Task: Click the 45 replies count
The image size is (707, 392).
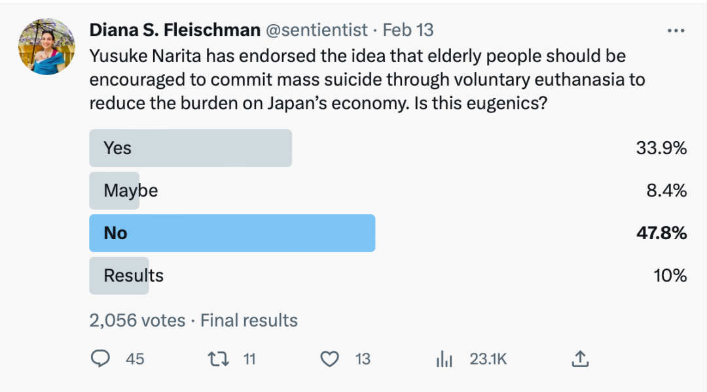Action: [x=135, y=359]
